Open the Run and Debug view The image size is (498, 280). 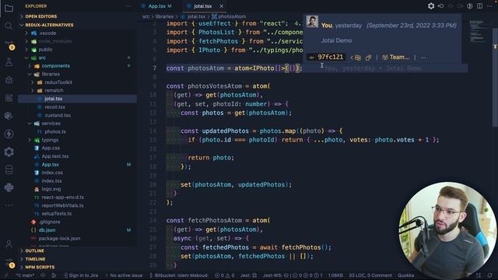tap(9, 80)
